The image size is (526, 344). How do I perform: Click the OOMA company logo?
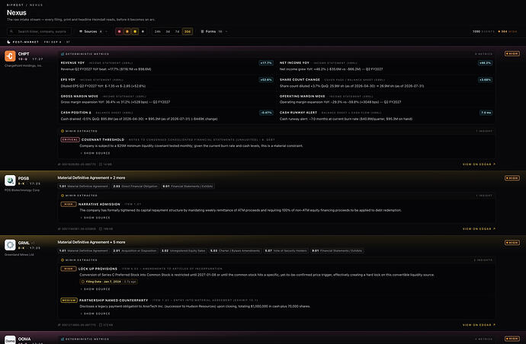pyautogui.click(x=10, y=339)
